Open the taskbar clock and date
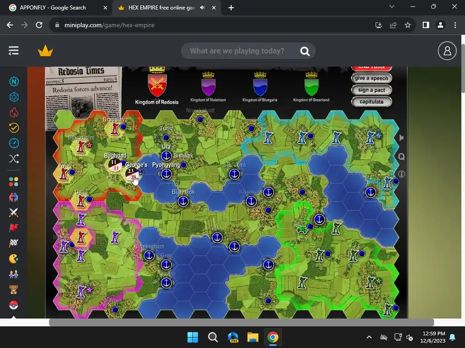This screenshot has width=465, height=348. (433, 337)
